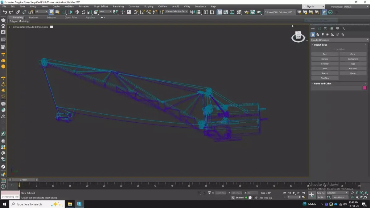The width and height of the screenshot is (370, 208).
Task: Click the Render Production teapot icon
Action: tap(259, 12)
